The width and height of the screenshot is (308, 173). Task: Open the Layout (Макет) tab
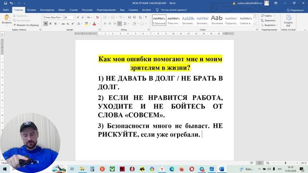[62, 10]
